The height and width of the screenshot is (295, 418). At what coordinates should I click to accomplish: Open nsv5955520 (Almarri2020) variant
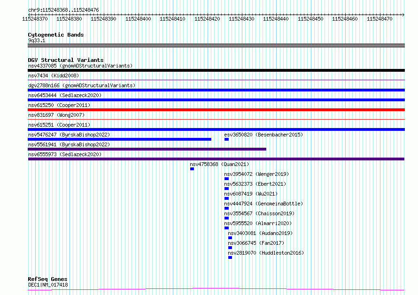(x=258, y=223)
